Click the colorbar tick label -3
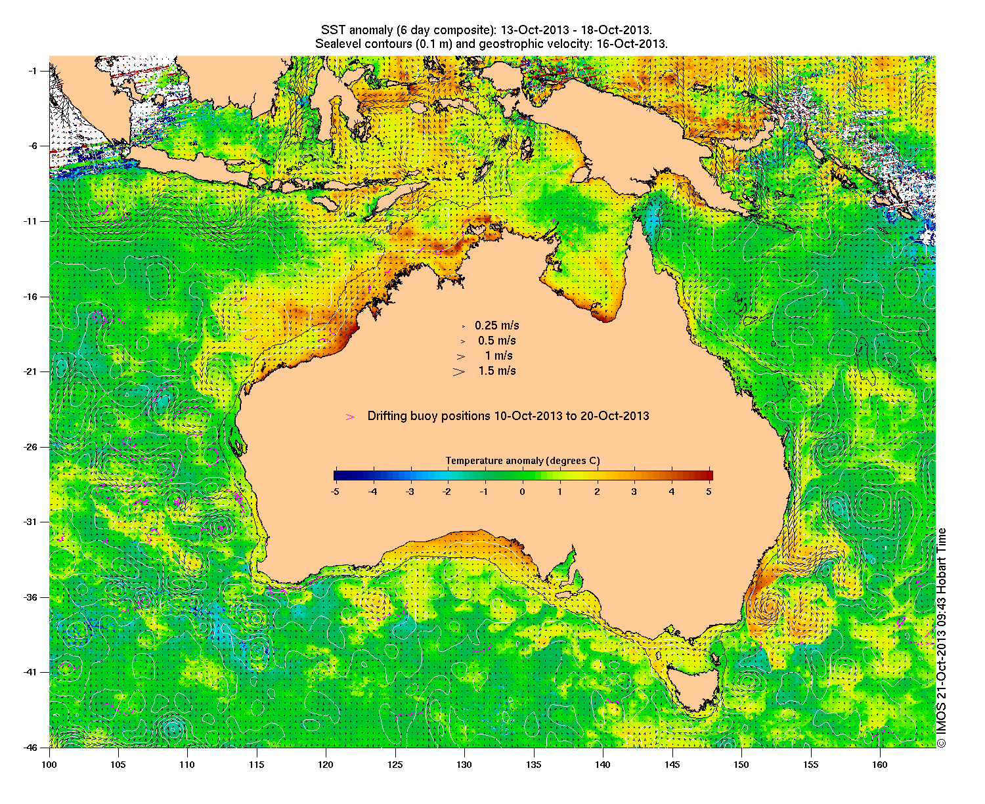 pos(410,491)
